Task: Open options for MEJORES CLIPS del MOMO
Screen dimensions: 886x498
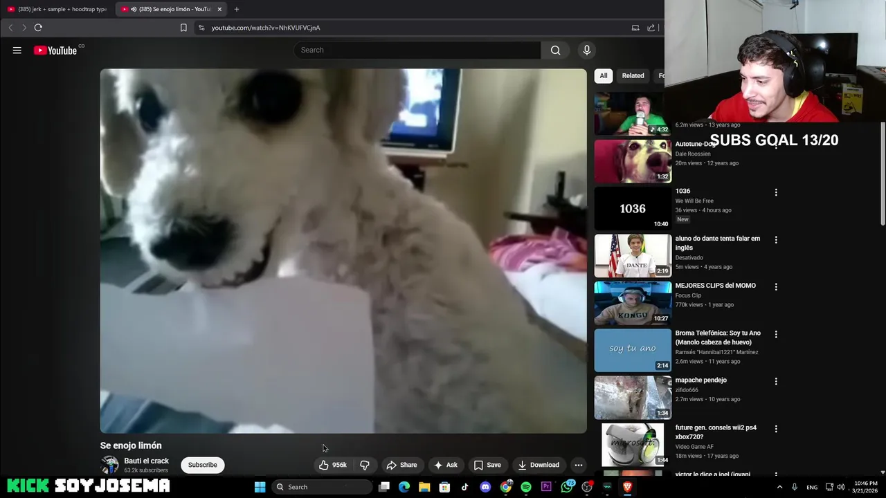Action: pos(776,286)
